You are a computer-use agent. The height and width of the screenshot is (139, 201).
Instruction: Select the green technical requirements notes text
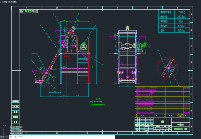coord(98,102)
